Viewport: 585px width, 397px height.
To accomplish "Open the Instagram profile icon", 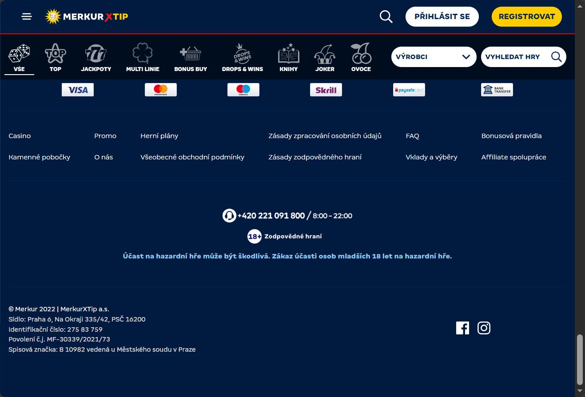I will 484,328.
